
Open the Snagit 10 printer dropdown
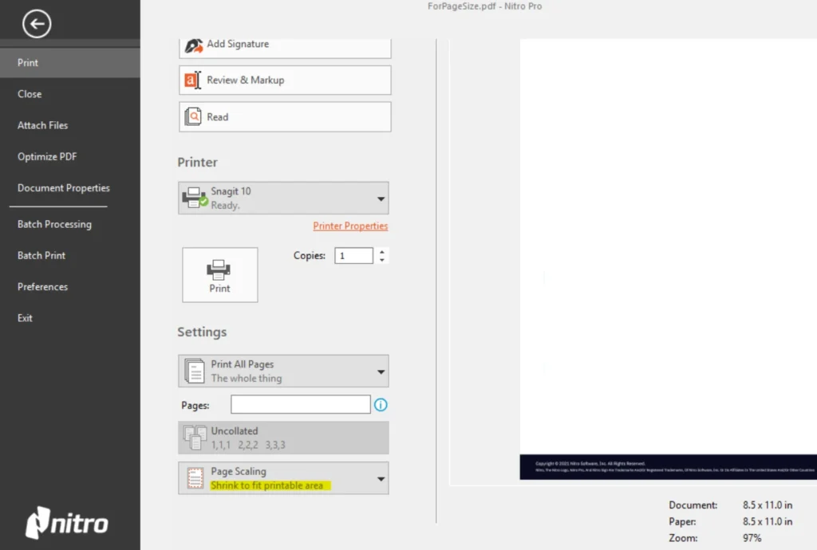click(x=283, y=198)
